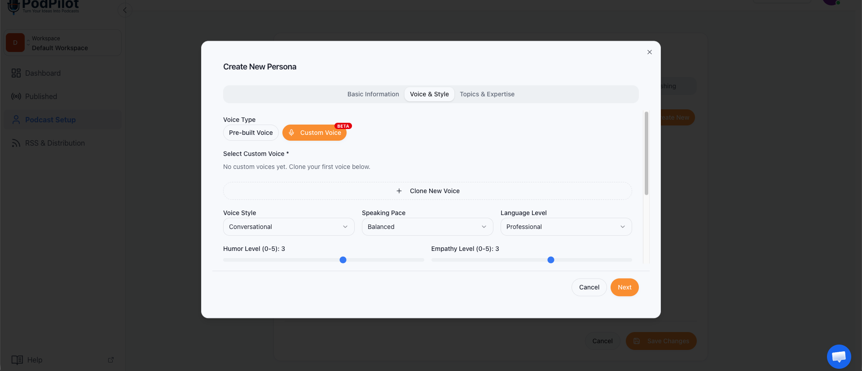
Task: Adjust the Humor Level slider handle
Action: (343, 260)
